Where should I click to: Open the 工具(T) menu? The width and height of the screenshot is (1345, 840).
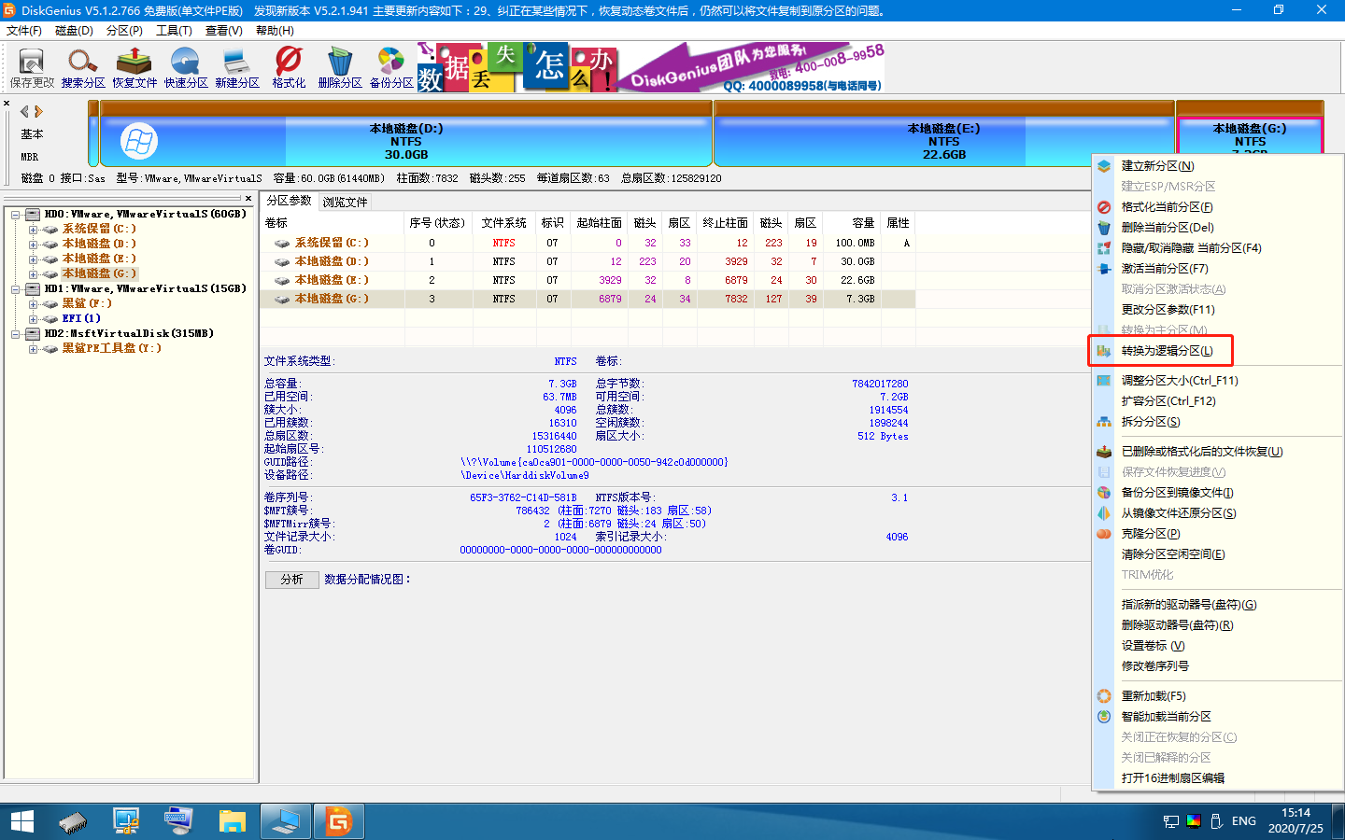click(x=174, y=31)
